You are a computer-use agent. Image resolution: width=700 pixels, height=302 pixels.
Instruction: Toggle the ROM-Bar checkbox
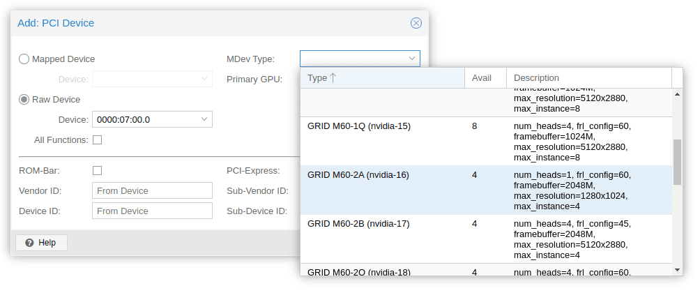coord(98,170)
